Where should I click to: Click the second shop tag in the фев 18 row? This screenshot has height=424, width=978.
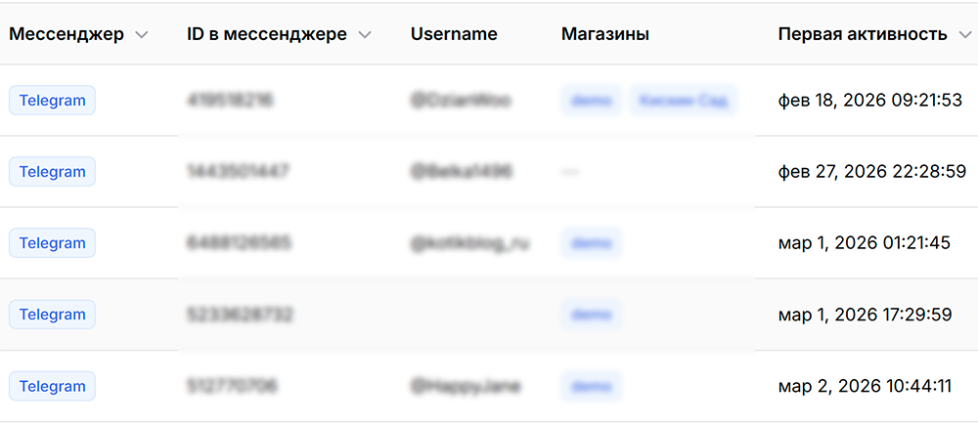click(x=684, y=100)
